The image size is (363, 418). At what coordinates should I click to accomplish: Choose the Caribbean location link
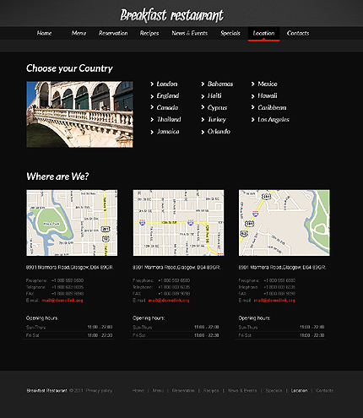point(272,107)
